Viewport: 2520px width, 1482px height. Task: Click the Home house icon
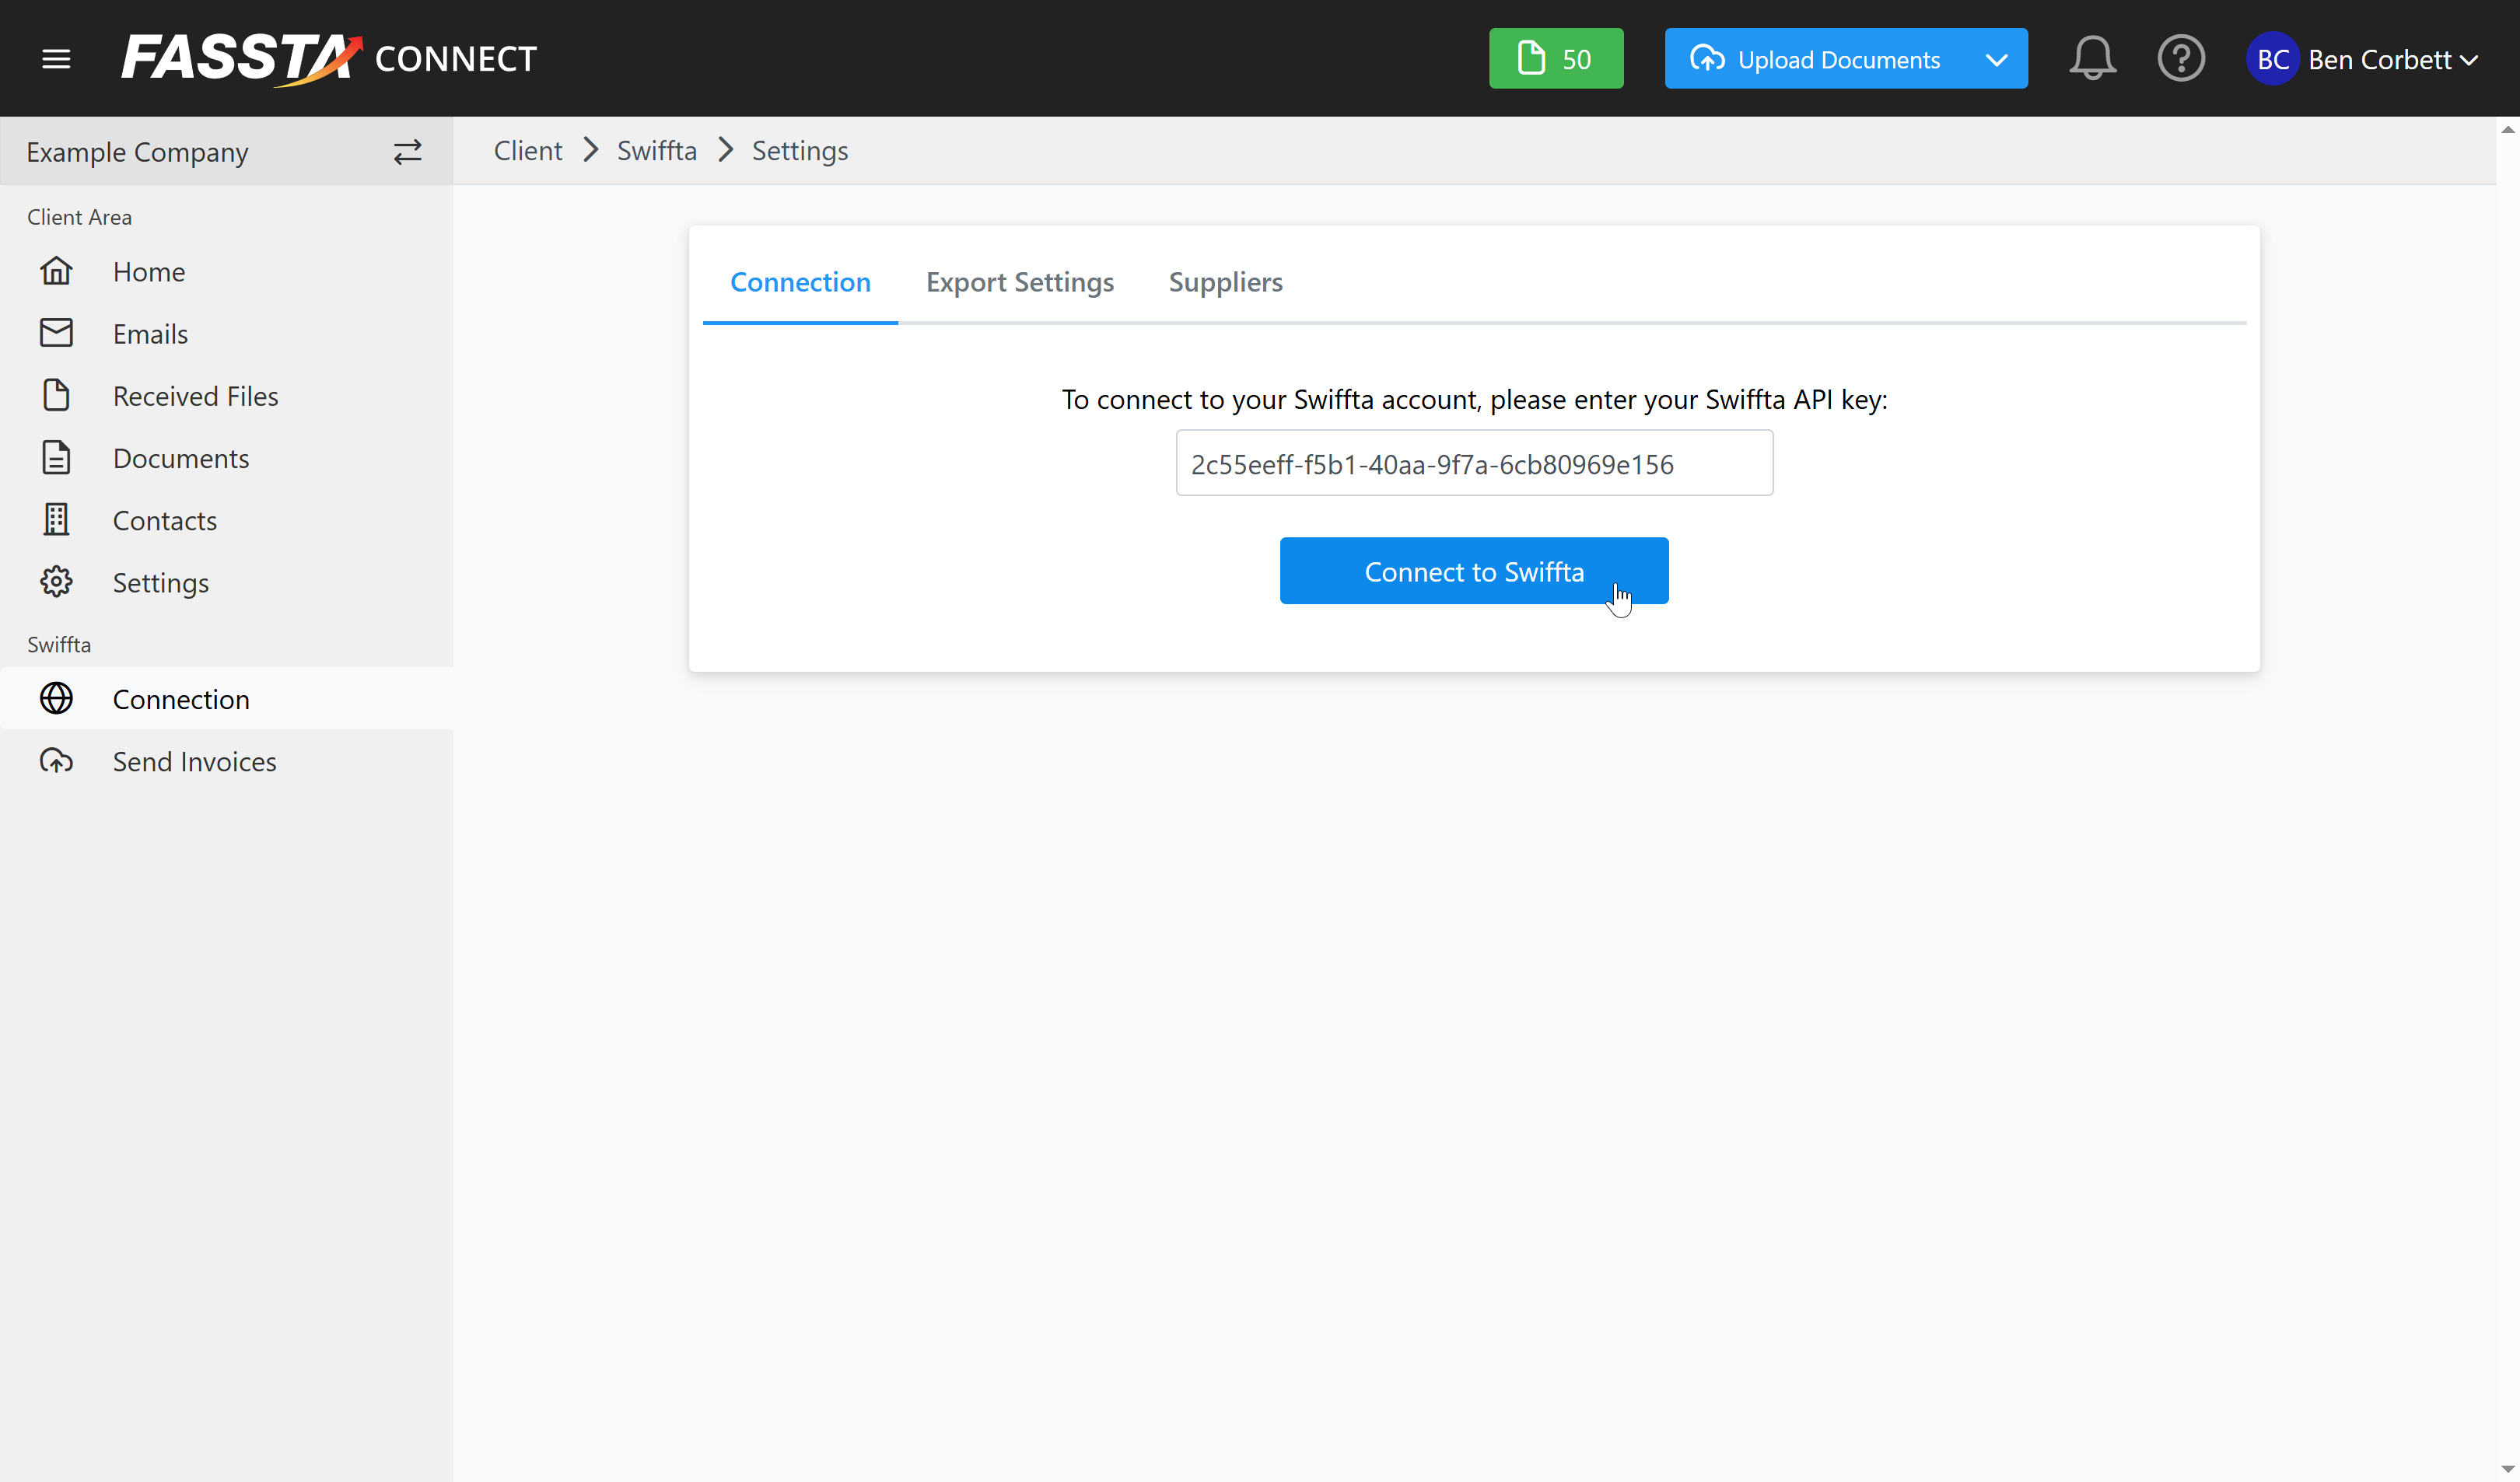click(56, 272)
